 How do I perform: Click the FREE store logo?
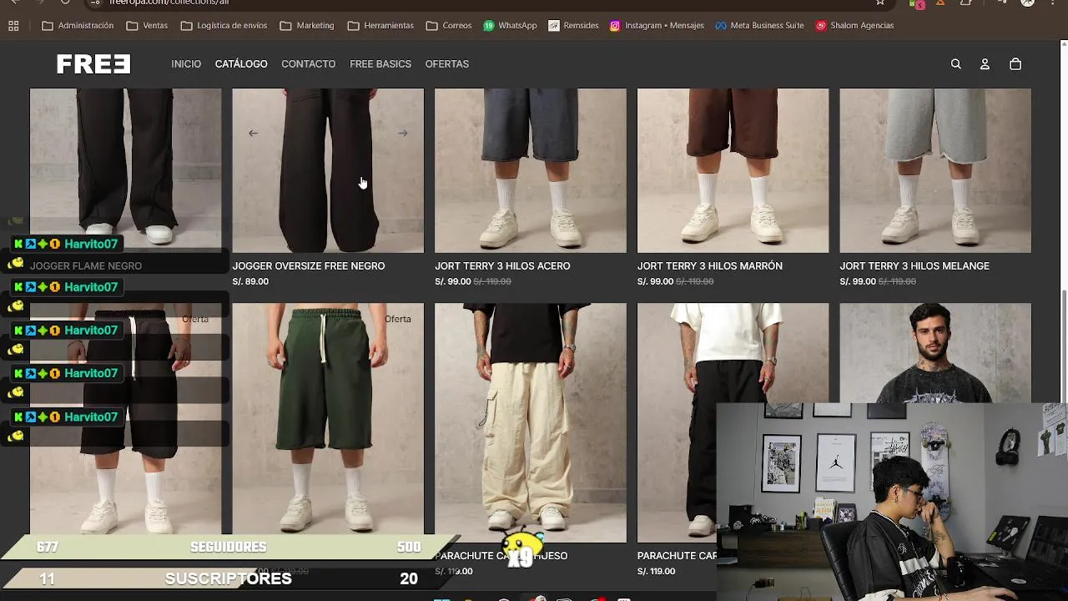pyautogui.click(x=93, y=64)
